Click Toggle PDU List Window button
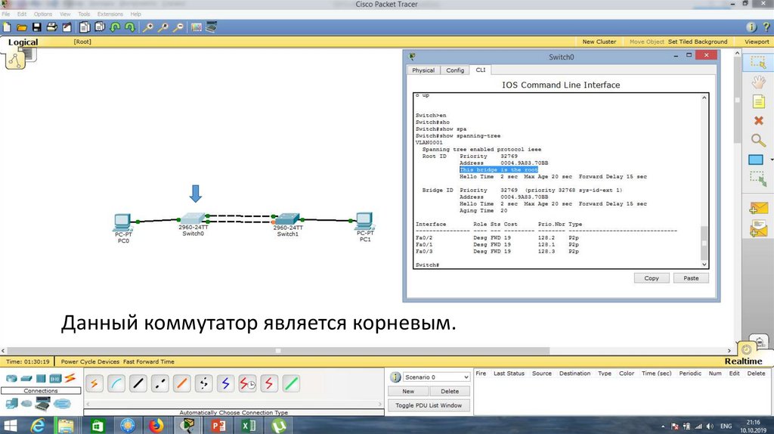Screen dimensions: 774x434 [429, 405]
